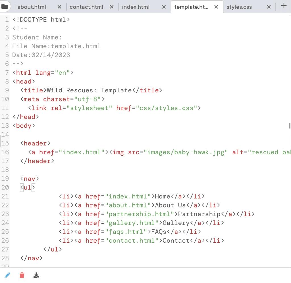Image resolution: width=291 pixels, height=283 pixels.
Task: Click the 'Contact' list item line
Action: pos(142,240)
